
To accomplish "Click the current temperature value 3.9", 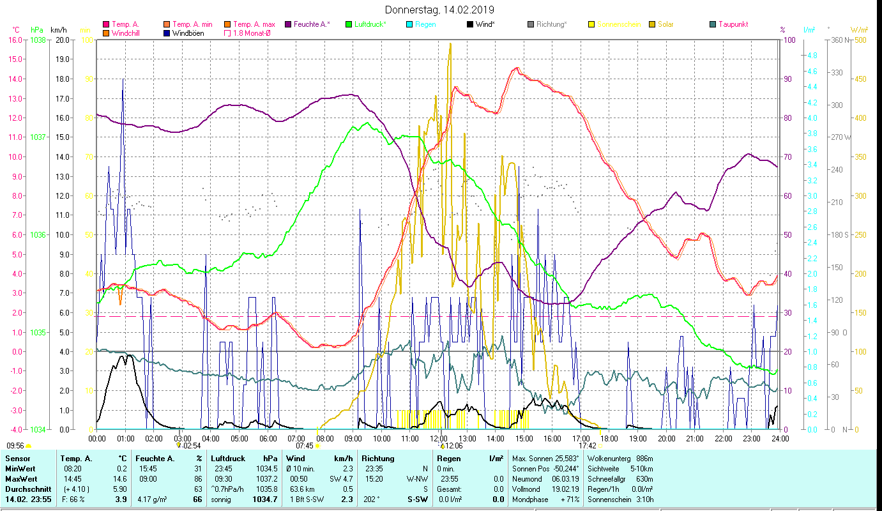I will pyautogui.click(x=121, y=500).
